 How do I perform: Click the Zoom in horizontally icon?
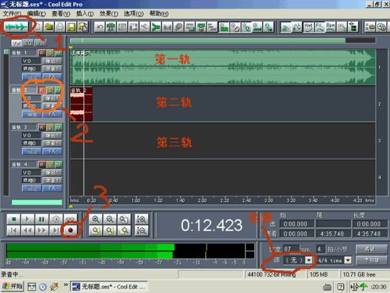[96, 219]
